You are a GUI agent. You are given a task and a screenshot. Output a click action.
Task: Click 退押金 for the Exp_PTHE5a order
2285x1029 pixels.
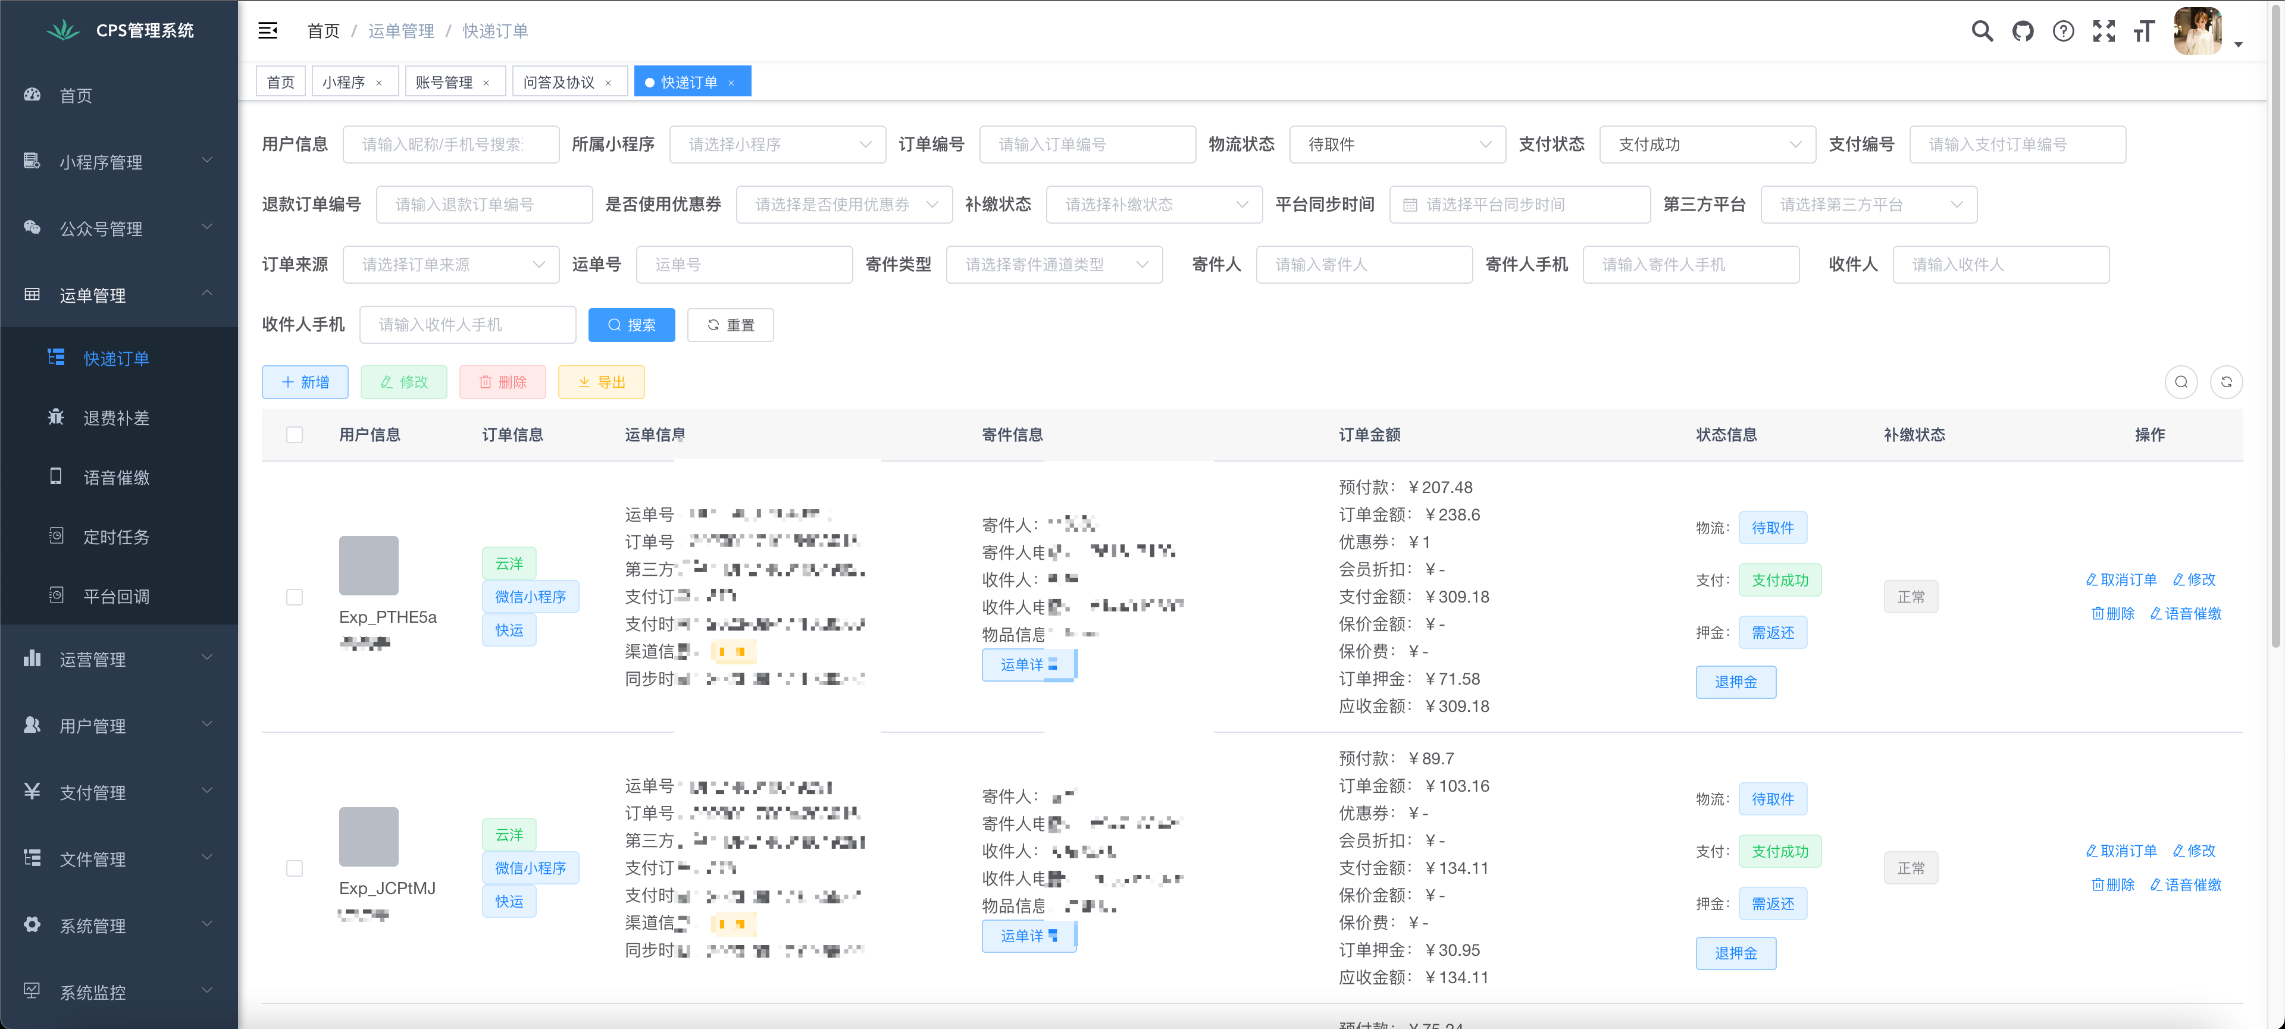pos(1736,682)
